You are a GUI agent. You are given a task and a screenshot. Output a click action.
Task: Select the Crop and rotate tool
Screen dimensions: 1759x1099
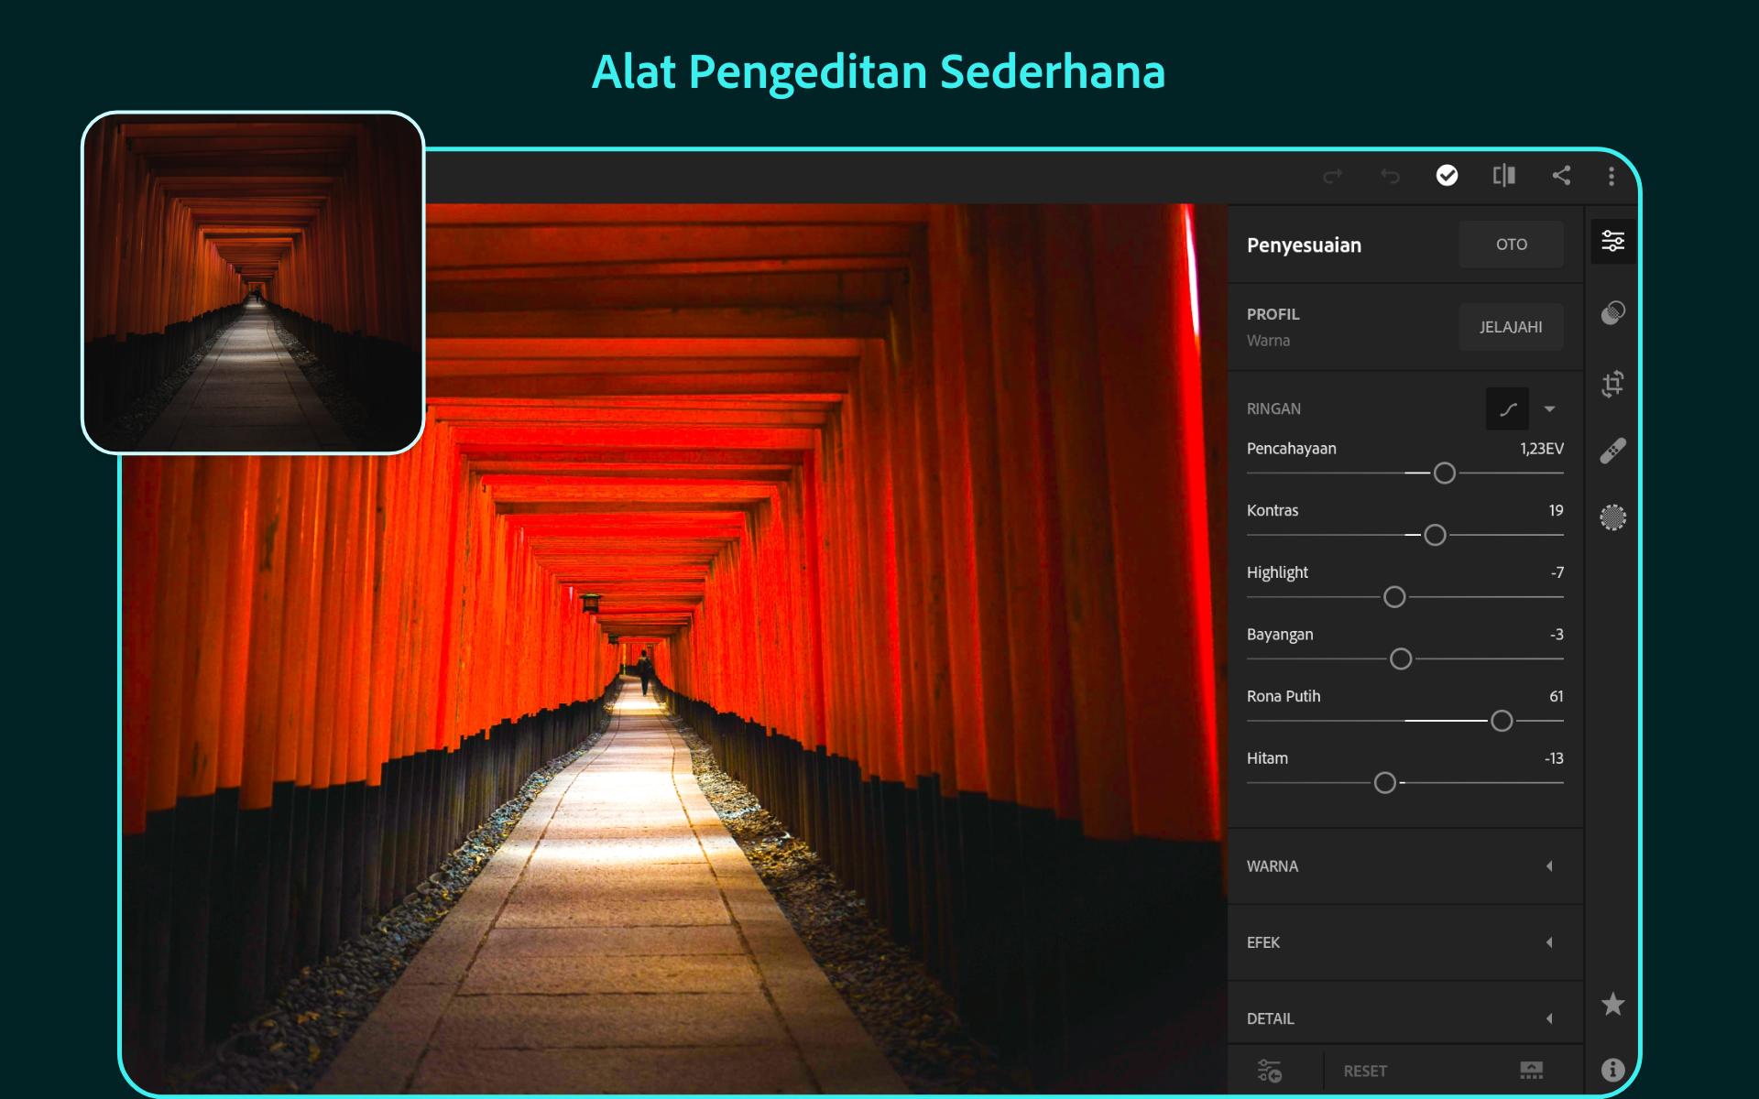pyautogui.click(x=1612, y=383)
